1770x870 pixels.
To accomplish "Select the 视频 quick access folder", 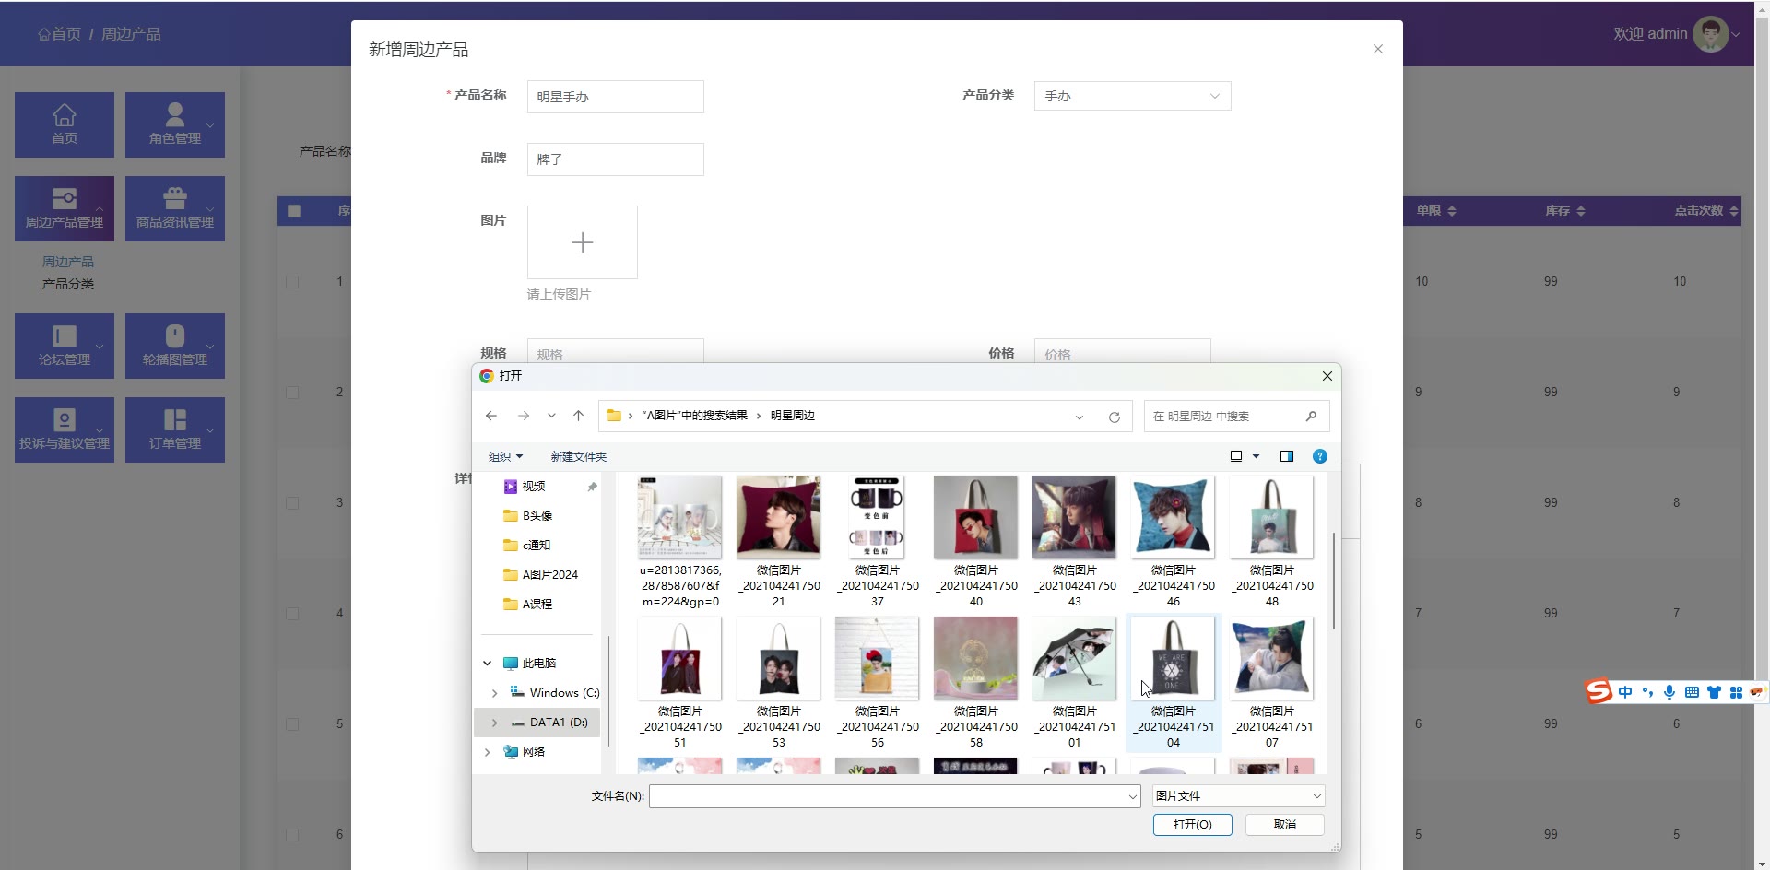I will 534,487.
